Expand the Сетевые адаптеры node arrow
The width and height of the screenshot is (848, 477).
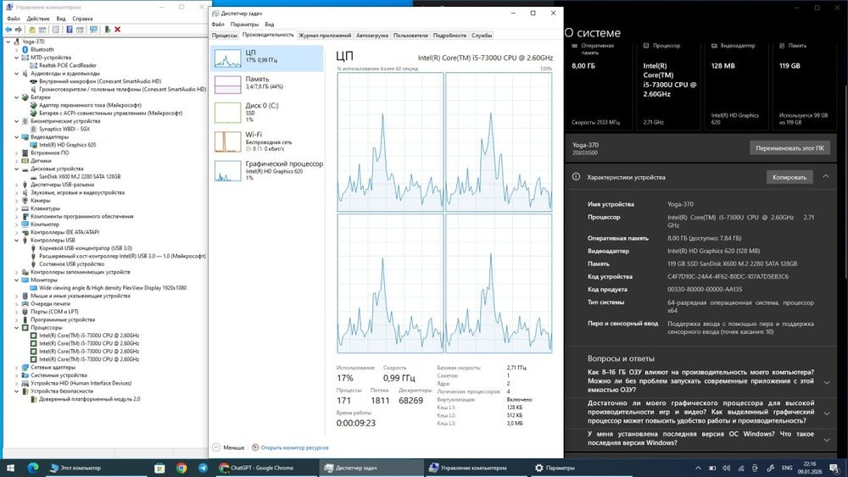17,367
